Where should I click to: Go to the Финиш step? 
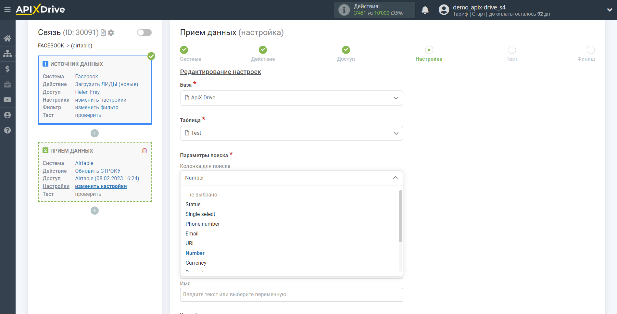click(591, 50)
